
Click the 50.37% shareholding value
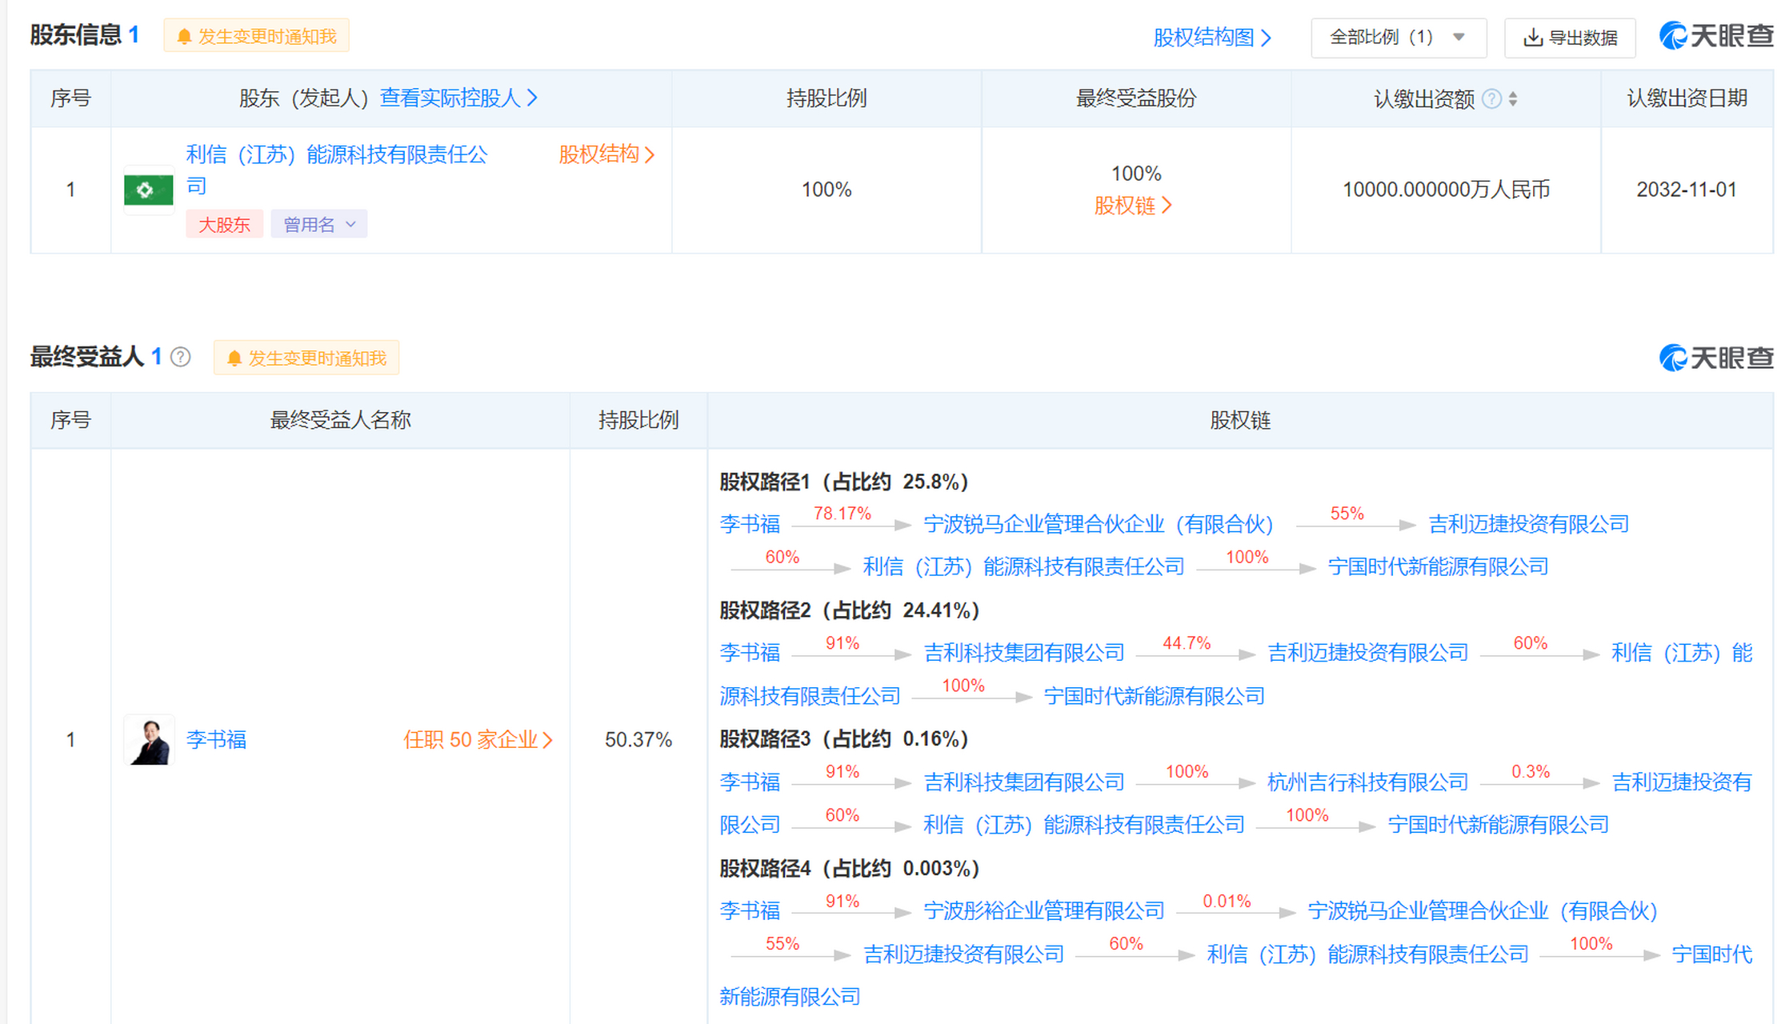pos(638,740)
